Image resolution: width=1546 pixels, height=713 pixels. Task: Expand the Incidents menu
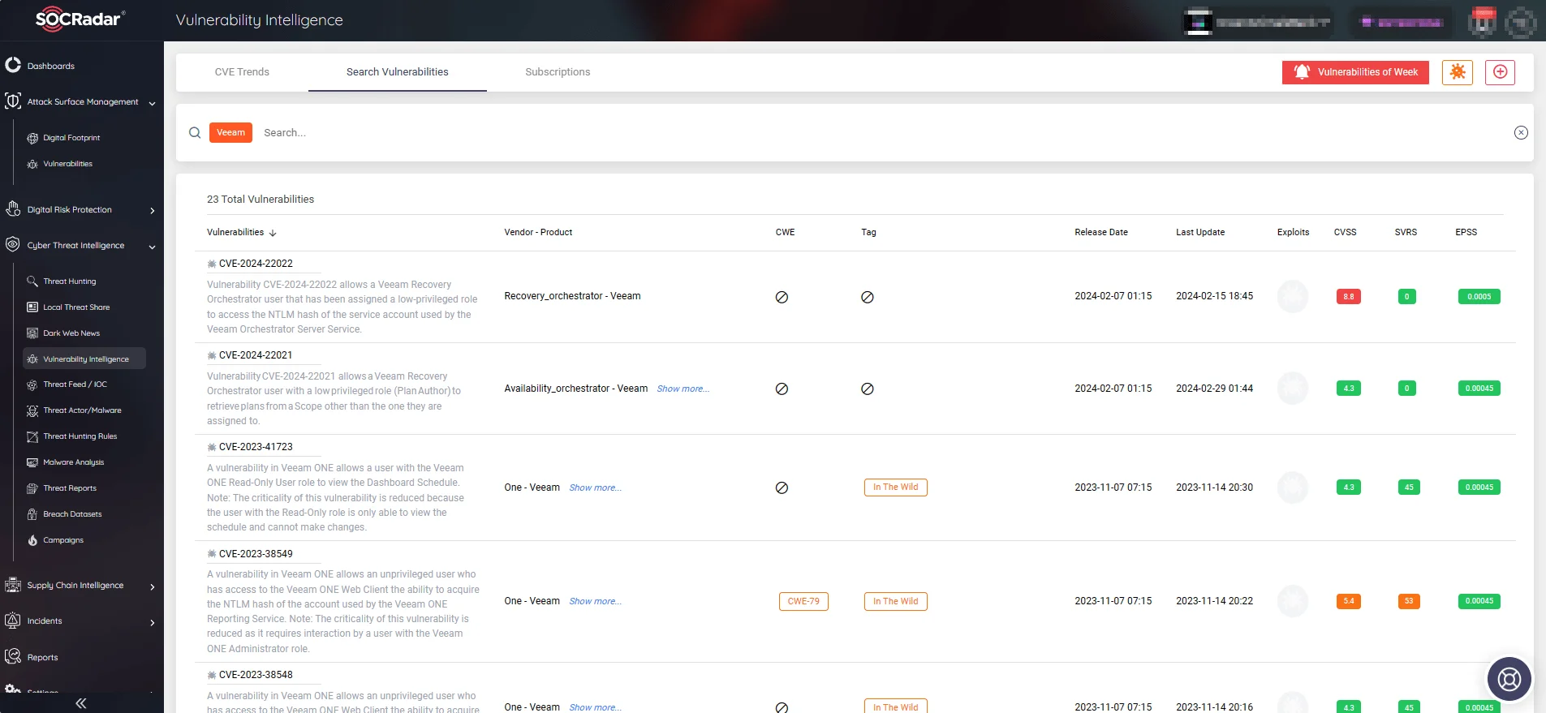pyautogui.click(x=153, y=622)
